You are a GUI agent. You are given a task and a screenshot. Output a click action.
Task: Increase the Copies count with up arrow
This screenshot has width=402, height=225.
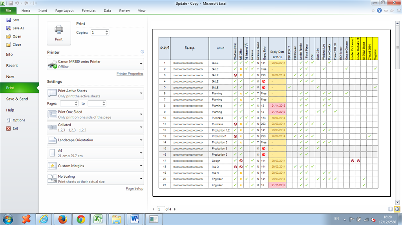tap(107, 31)
